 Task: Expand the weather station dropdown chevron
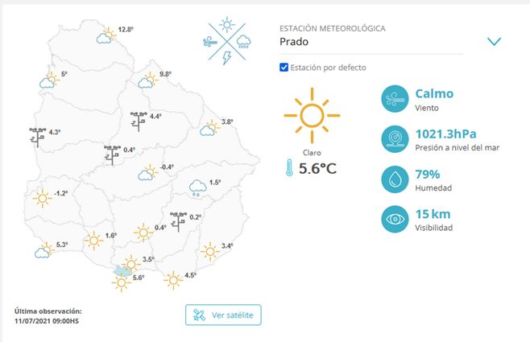point(494,42)
